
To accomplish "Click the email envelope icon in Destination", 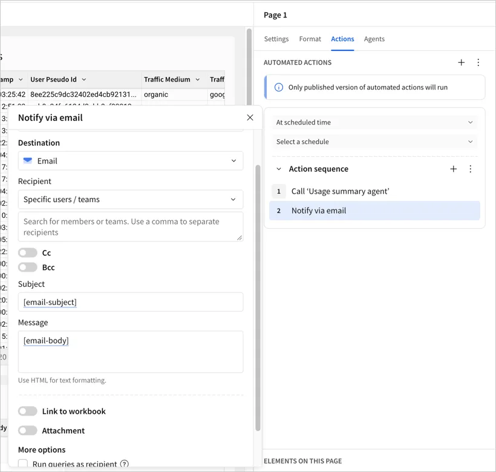I will [x=28, y=161].
